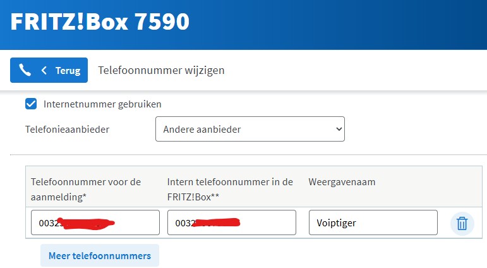The image size is (487, 268).
Task: Click the blue FRITZ!Box banner background
Action: [x=347, y=24]
